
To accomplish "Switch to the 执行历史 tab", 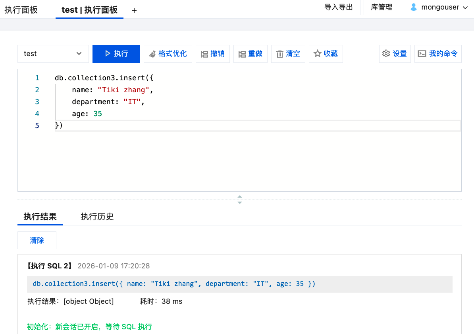I will (x=97, y=217).
